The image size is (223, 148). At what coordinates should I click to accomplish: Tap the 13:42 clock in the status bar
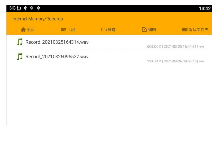[204, 8]
